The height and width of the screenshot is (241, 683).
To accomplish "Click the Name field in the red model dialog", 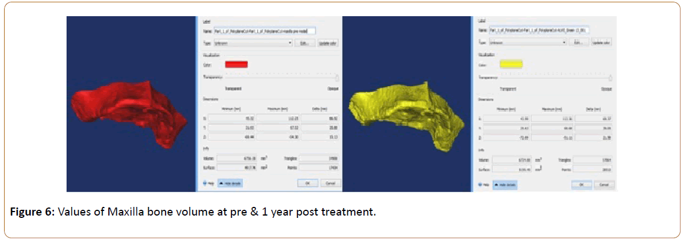I will 265,30.
